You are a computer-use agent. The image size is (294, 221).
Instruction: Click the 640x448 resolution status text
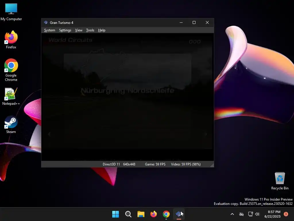point(129,164)
